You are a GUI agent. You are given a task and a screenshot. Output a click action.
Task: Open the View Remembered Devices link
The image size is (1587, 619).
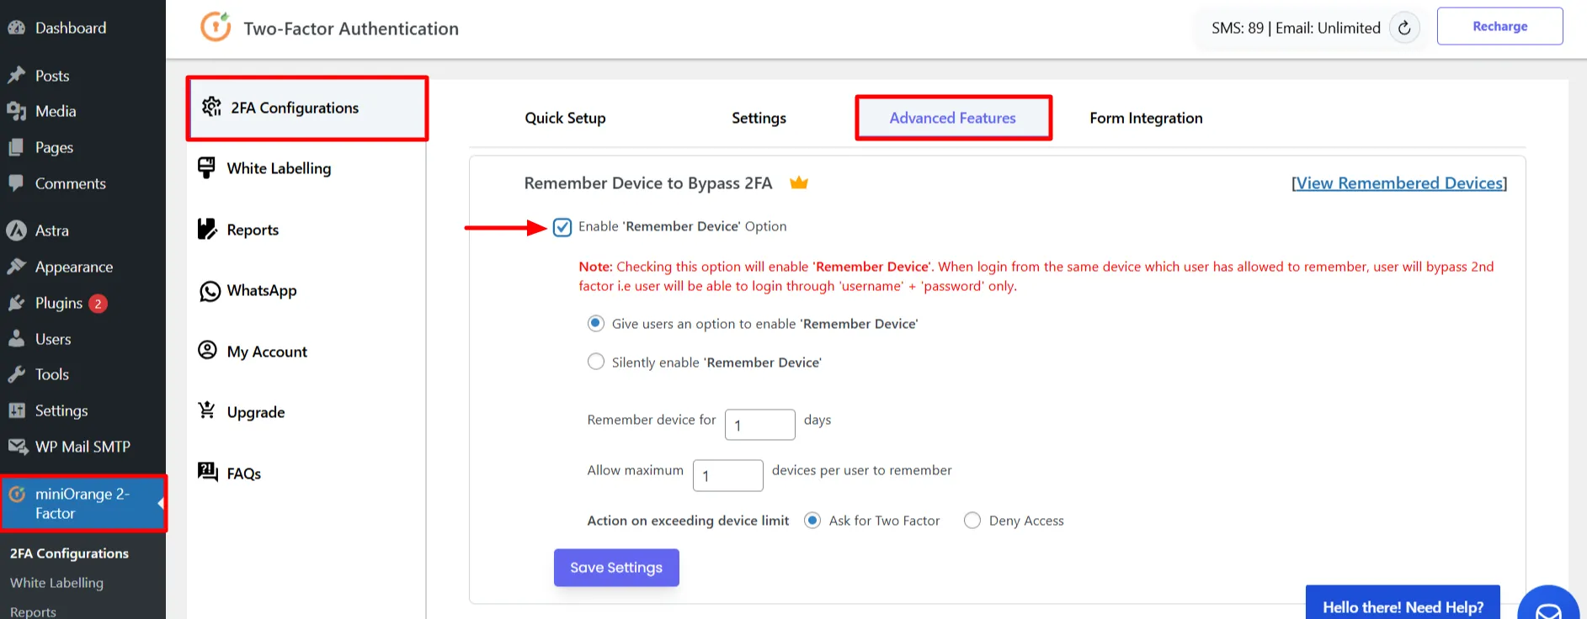(x=1399, y=183)
